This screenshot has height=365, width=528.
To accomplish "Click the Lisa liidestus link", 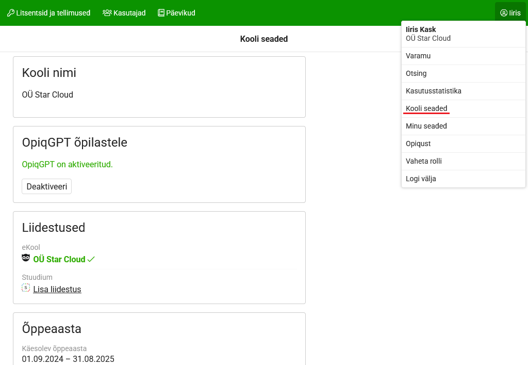I will [57, 289].
